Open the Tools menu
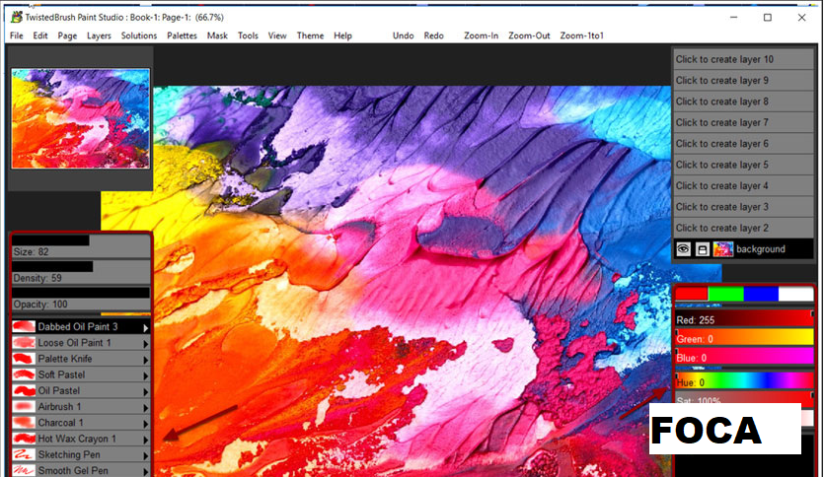 click(x=248, y=35)
